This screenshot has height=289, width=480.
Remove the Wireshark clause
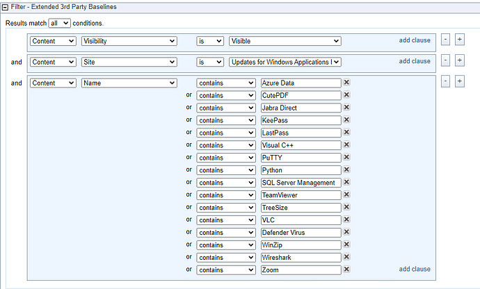pos(346,257)
